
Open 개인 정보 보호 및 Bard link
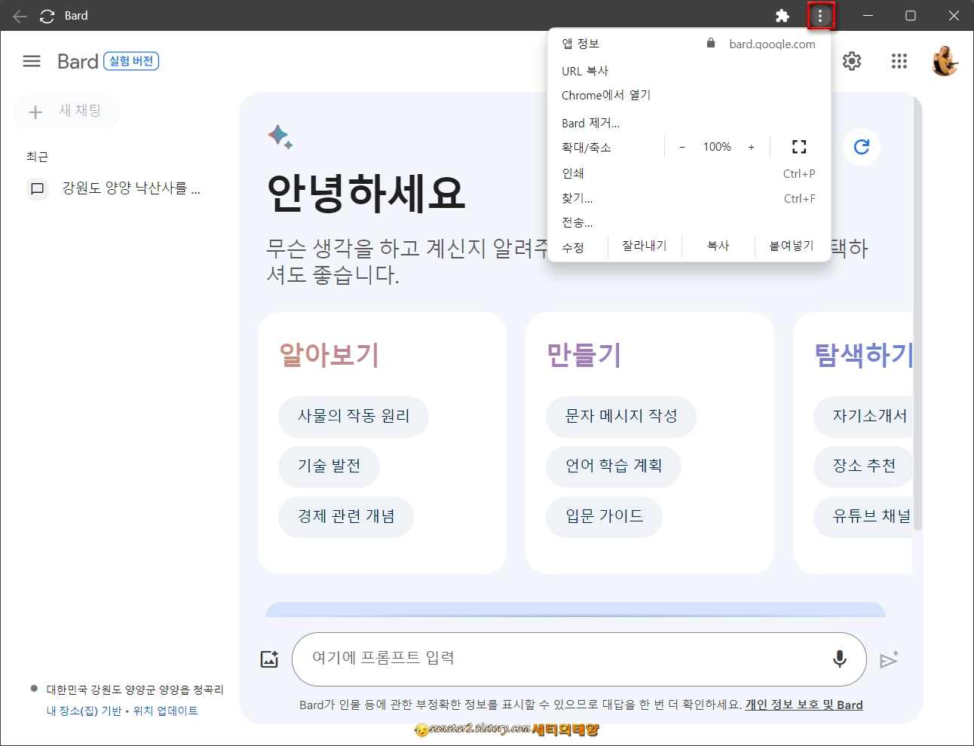click(x=804, y=705)
